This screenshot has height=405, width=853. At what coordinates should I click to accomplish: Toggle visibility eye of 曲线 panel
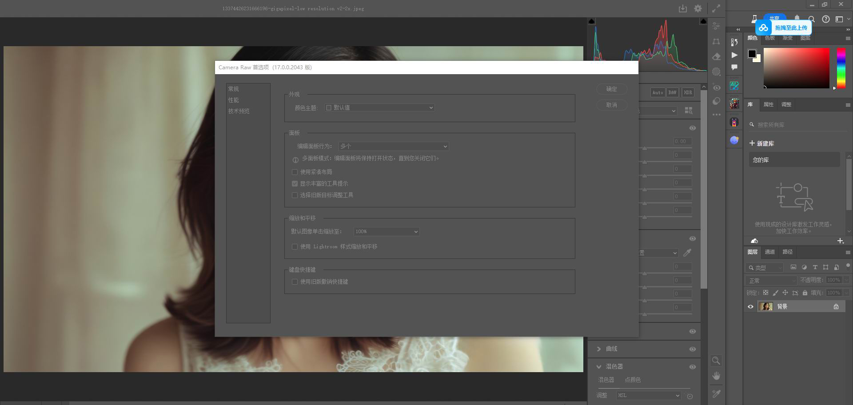pyautogui.click(x=692, y=349)
